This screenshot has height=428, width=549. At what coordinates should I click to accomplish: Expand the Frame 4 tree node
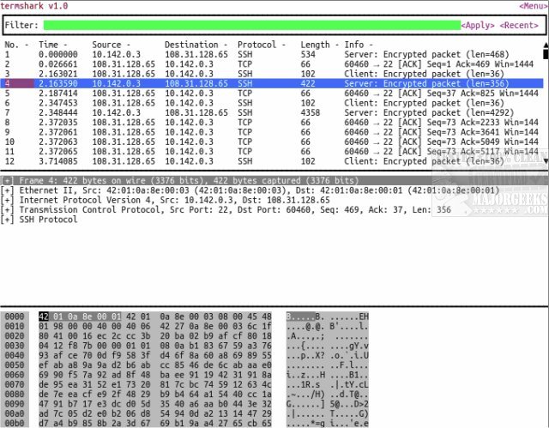8,181
